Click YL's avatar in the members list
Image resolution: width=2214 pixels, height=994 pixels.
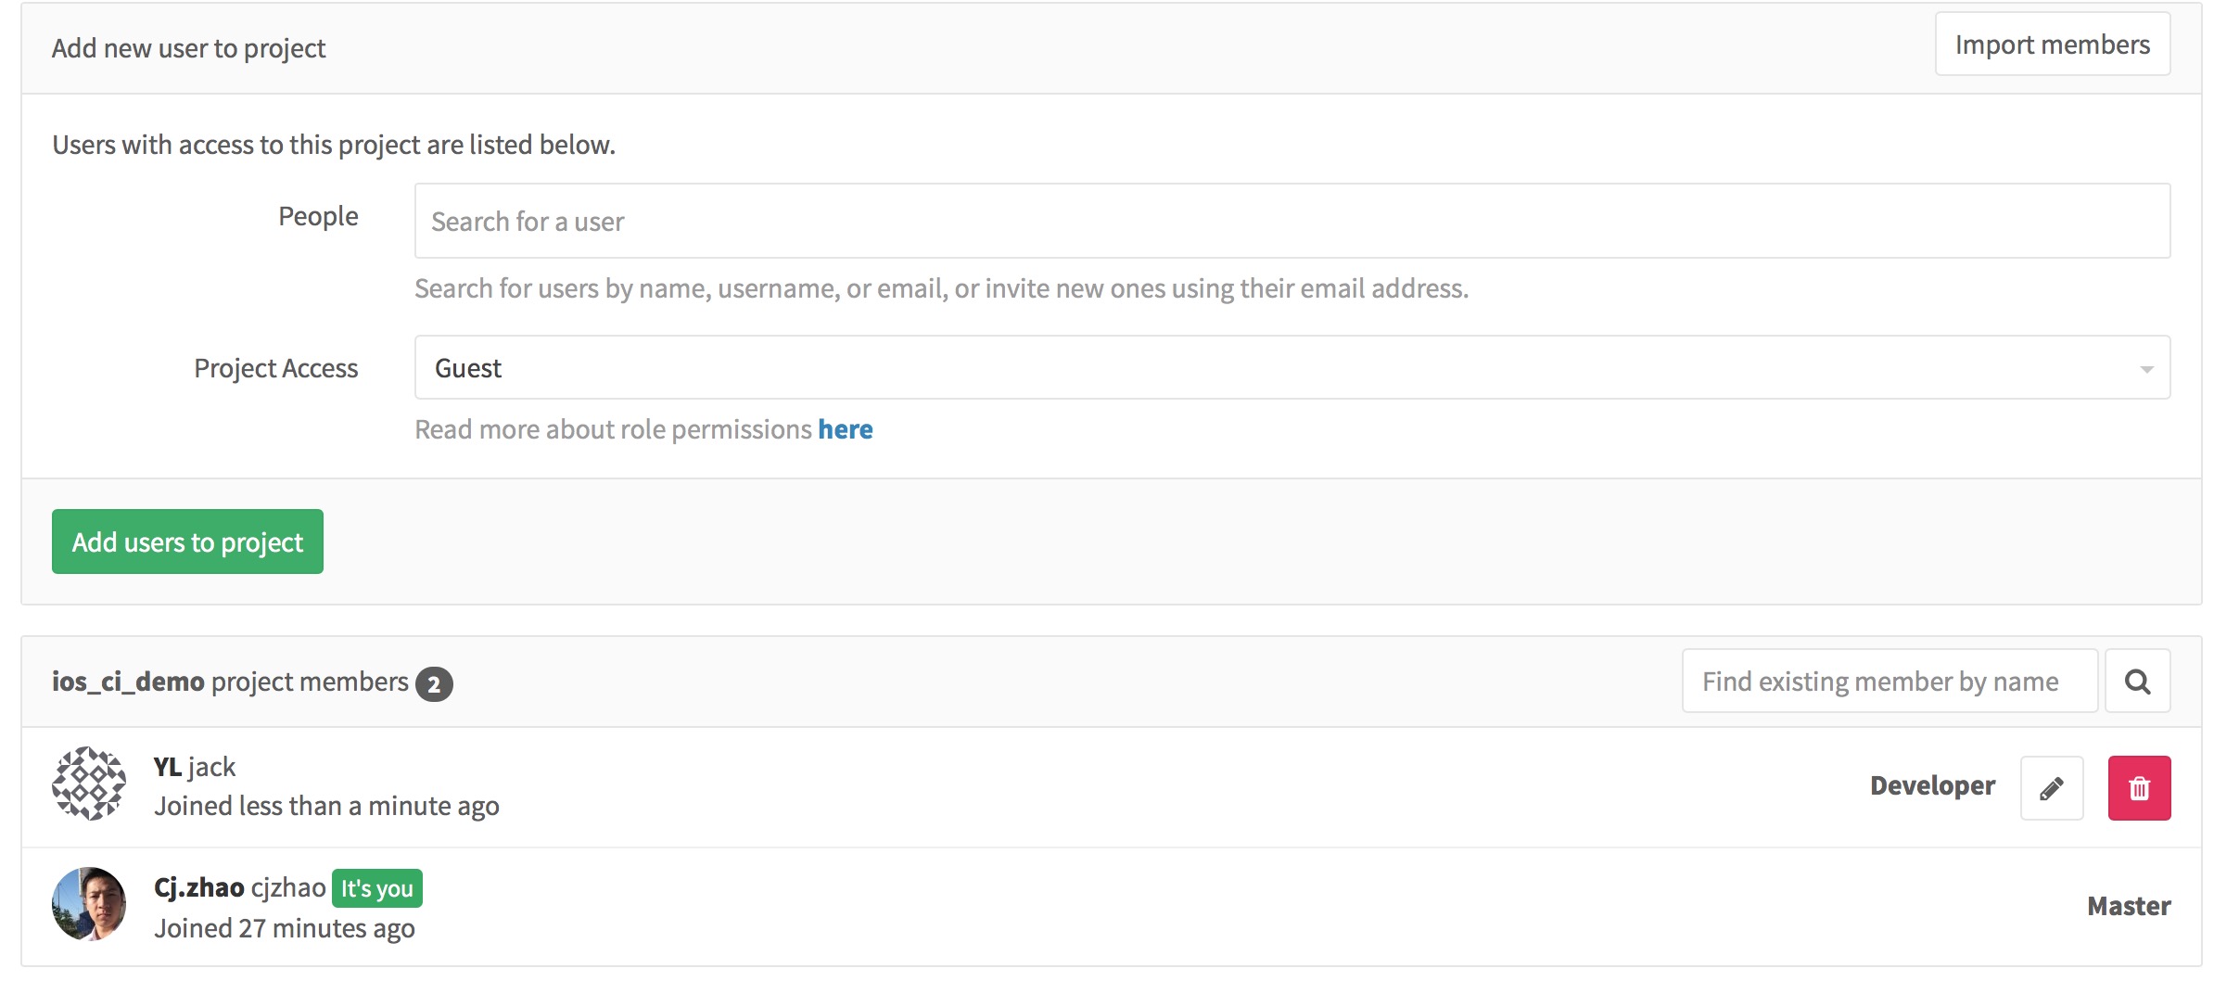click(91, 784)
